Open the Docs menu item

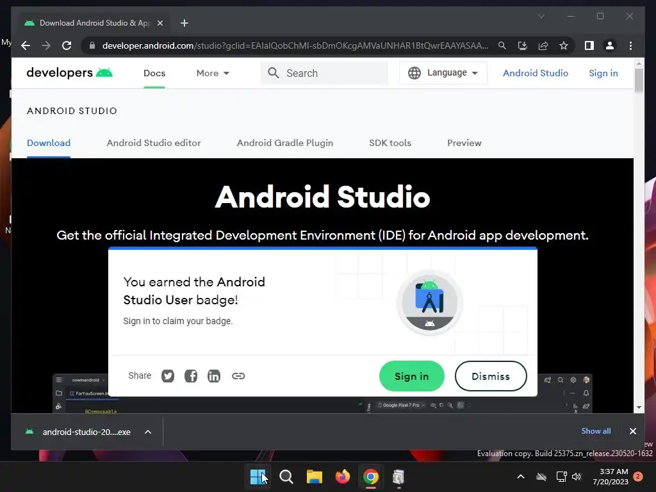click(x=154, y=73)
